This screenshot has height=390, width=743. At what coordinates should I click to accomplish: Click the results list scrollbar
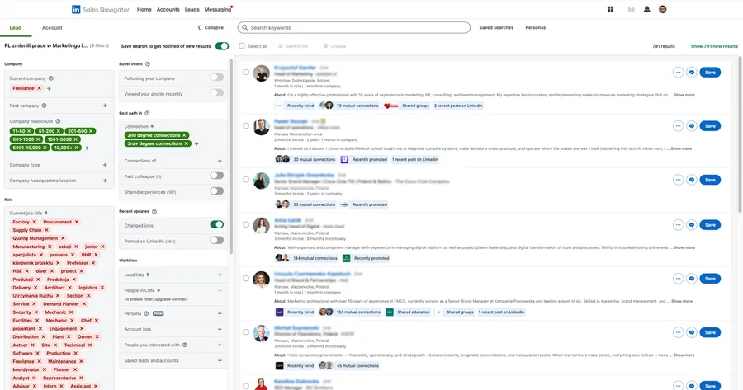coord(740,134)
